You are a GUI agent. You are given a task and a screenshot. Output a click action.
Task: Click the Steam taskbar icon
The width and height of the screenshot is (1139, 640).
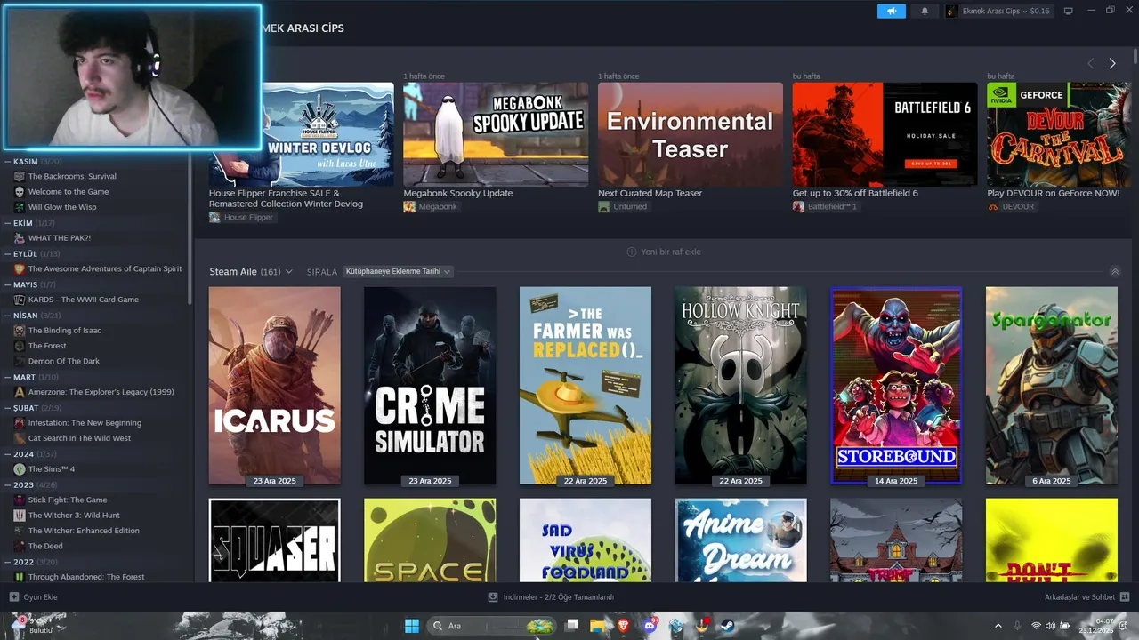(728, 626)
